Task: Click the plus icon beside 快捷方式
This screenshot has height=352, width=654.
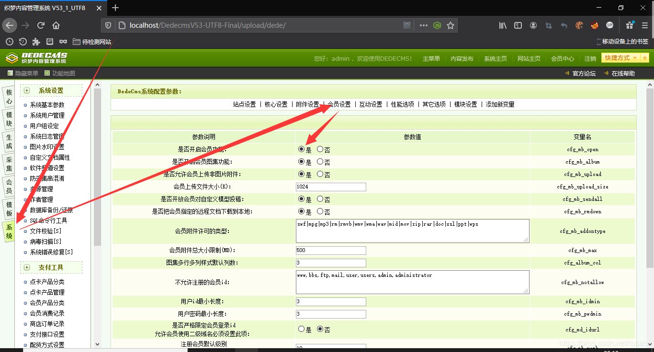Action: tap(644, 58)
